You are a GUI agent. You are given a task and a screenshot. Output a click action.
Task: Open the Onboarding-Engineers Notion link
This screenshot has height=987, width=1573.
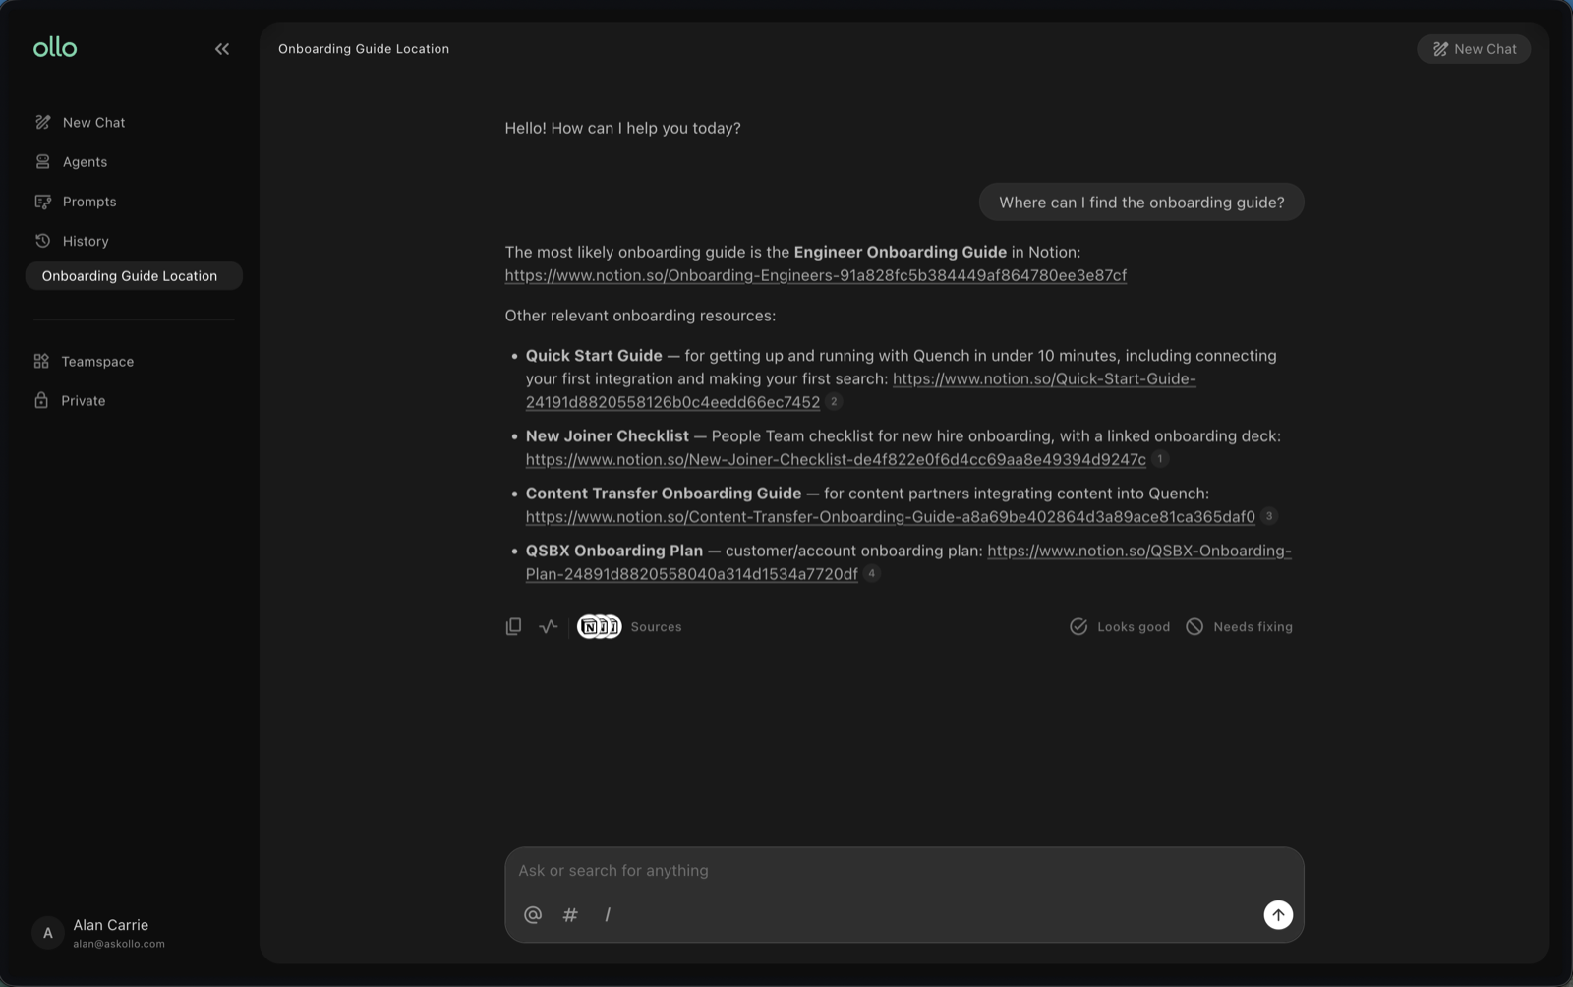pos(815,275)
